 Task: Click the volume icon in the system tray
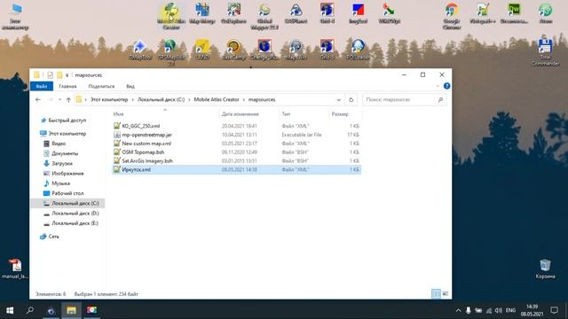499,310
